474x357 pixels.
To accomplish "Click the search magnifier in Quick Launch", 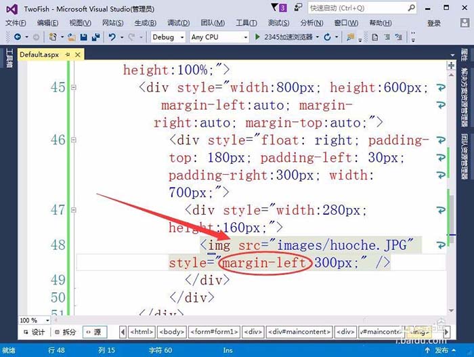I will [x=411, y=8].
